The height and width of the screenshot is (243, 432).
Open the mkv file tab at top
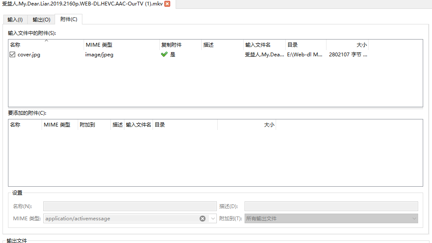tap(82, 4)
